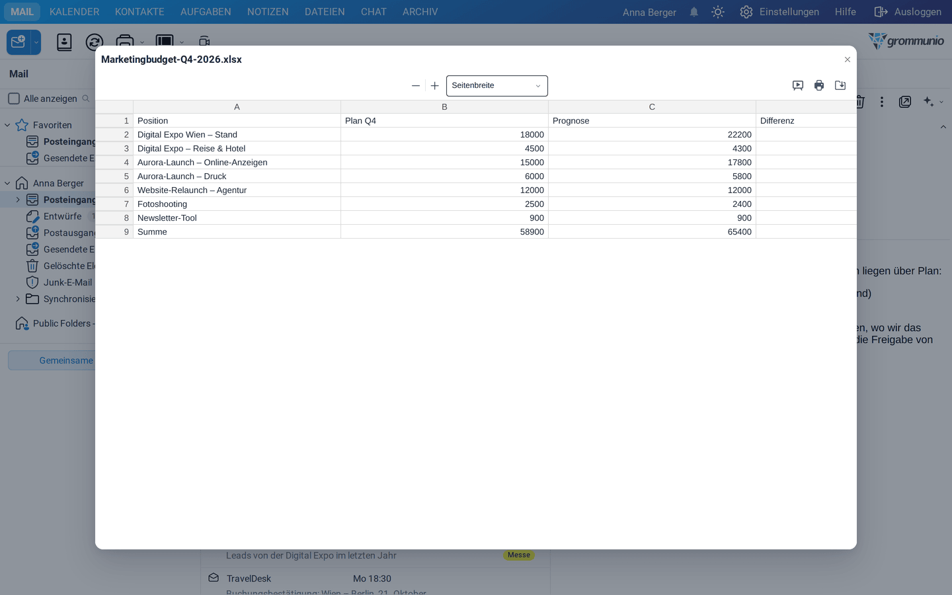Expand the Posteingang folder under Anna Berger
This screenshot has height=595, width=952.
18,200
